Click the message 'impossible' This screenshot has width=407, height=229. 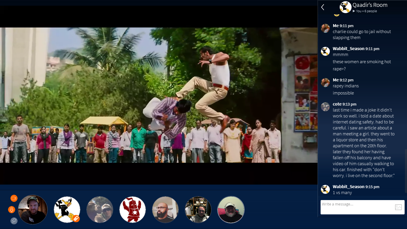coord(343,93)
